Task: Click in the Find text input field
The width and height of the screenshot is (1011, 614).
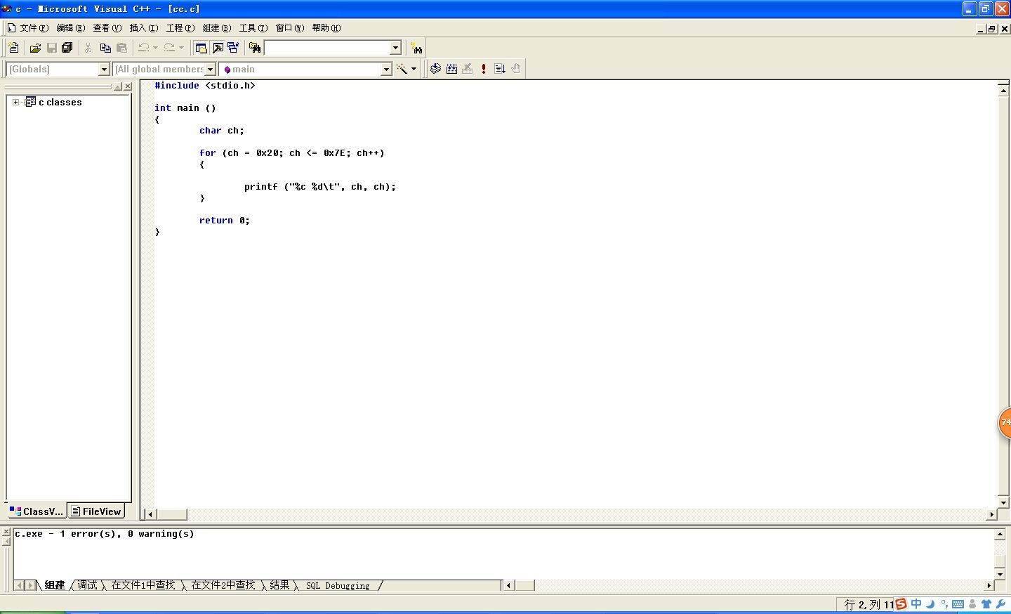Action: pos(327,48)
